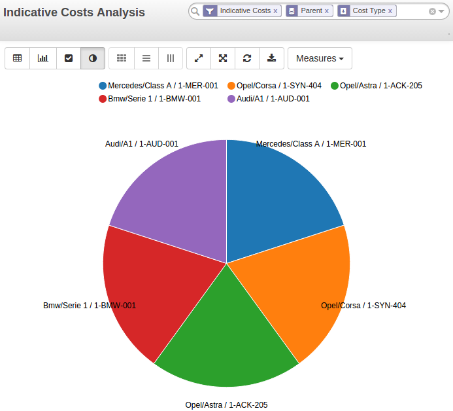Toggle Opel/Astra legend green dot

[x=335, y=86]
